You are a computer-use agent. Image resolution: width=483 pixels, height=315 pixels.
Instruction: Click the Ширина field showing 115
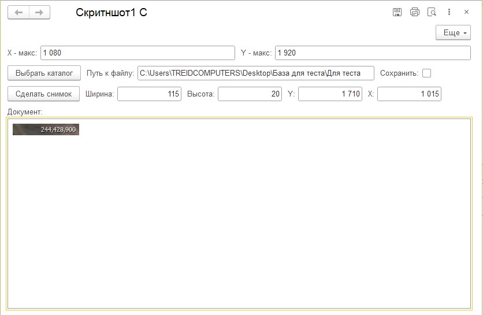[150, 94]
